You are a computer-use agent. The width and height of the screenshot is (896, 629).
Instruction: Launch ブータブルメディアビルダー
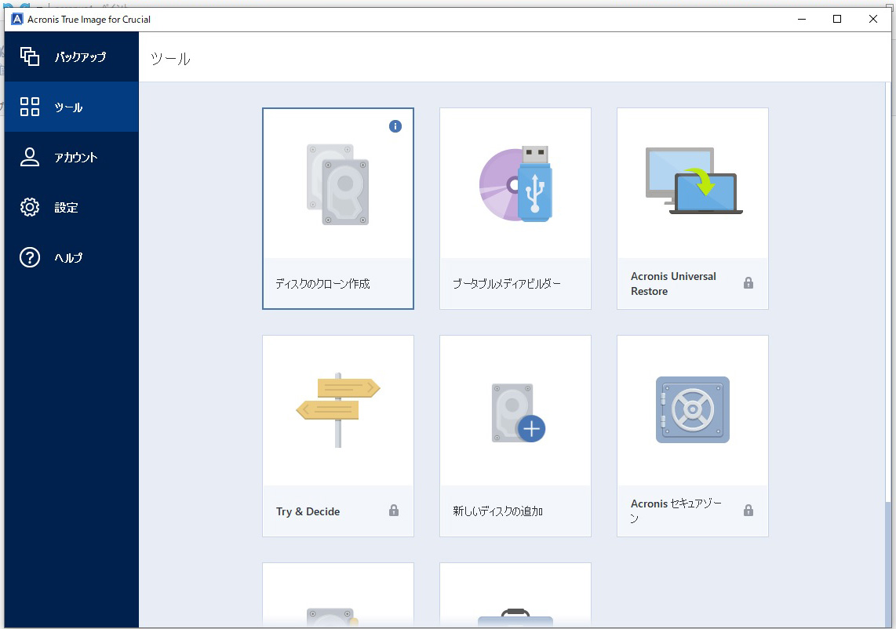tap(507, 283)
